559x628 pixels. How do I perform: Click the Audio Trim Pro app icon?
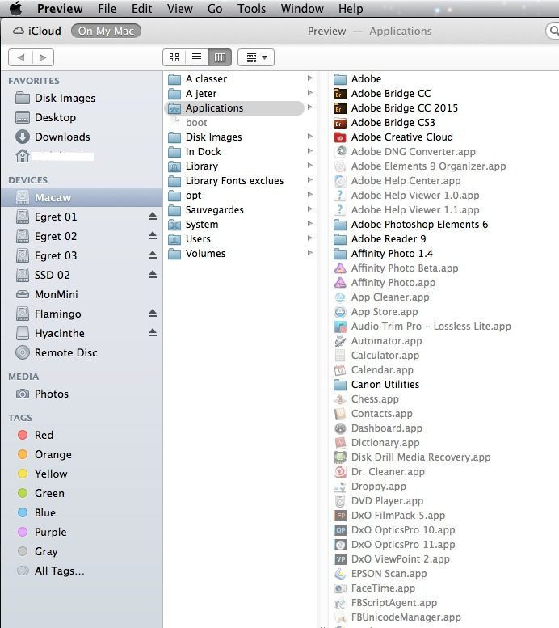340,327
